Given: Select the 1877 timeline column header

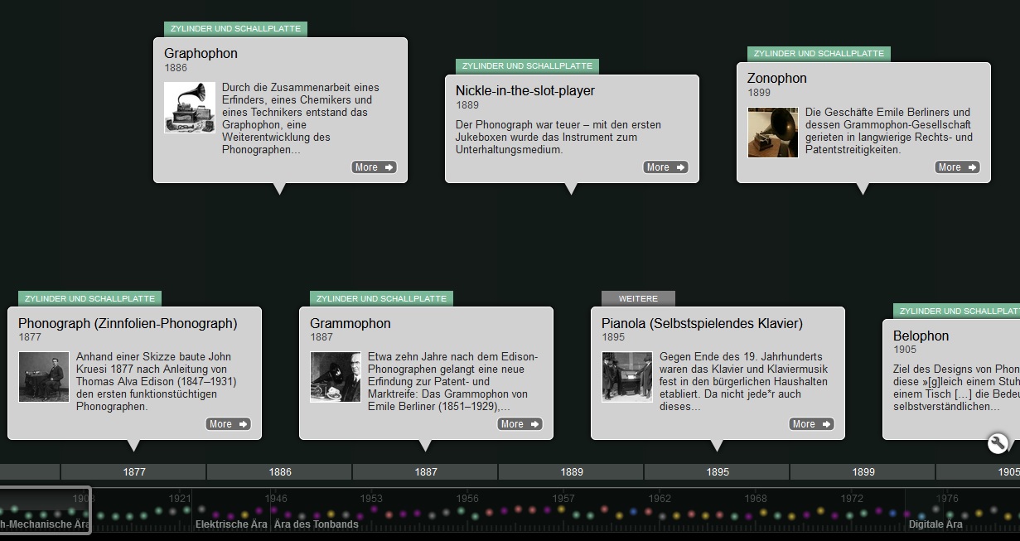Looking at the screenshot, I should [134, 472].
